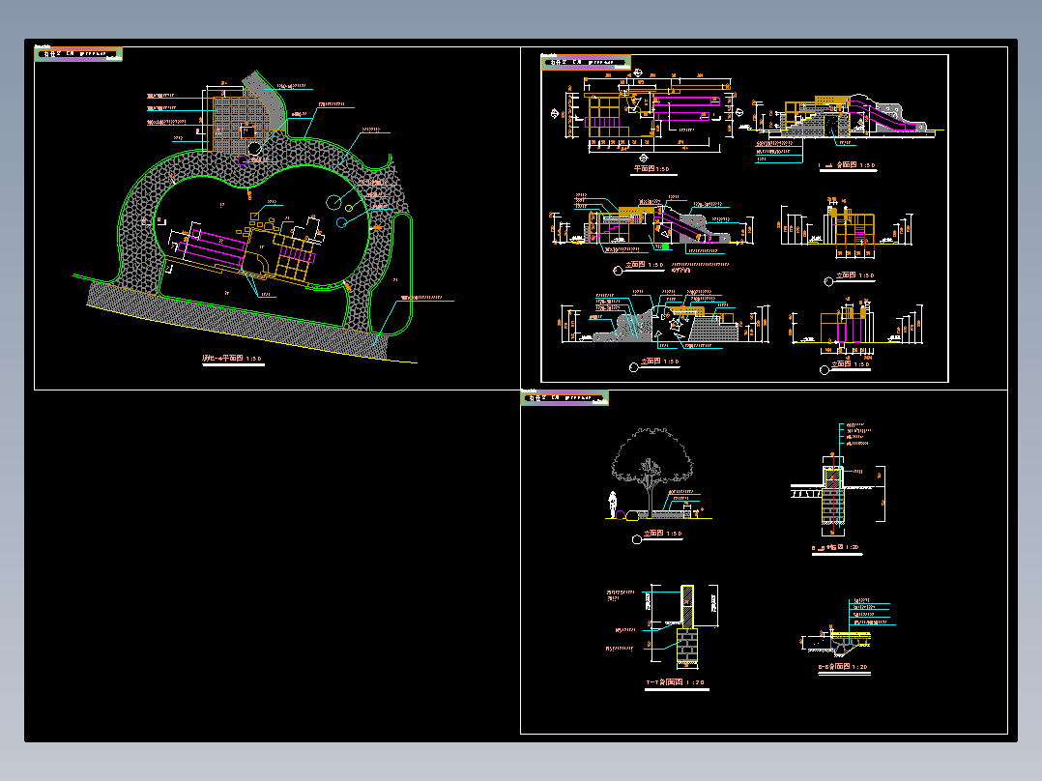Select the '平面图 1:50' title in the upper-right sheet

[651, 169]
